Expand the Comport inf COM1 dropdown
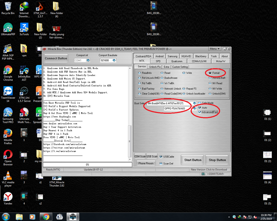Image resolution: width=277 pixels, height=221 pixels. click(x=88, y=60)
